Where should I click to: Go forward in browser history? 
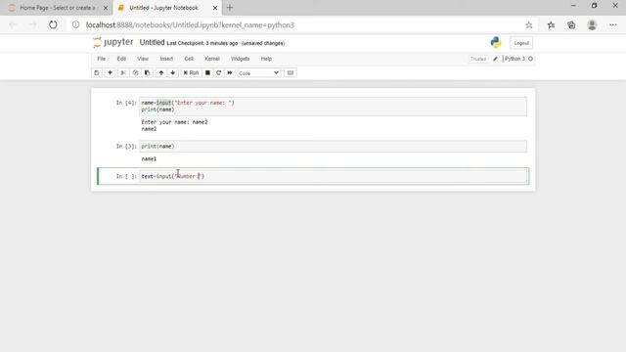tap(32, 24)
